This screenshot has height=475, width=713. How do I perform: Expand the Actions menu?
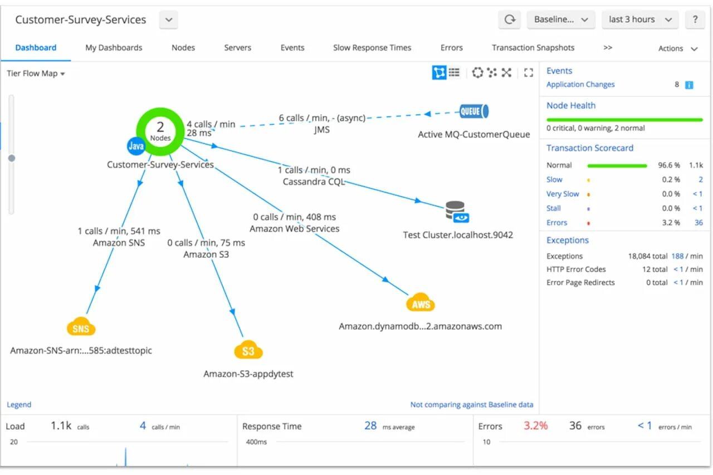pos(678,48)
